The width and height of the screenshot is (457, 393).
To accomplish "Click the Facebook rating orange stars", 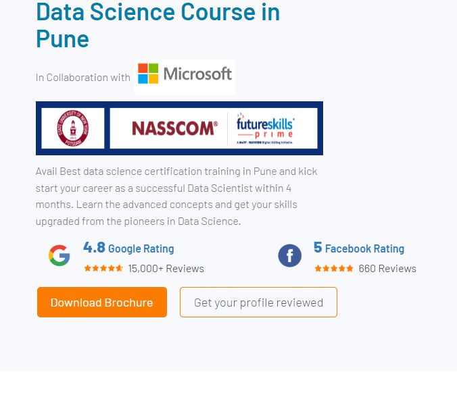I will (x=334, y=268).
